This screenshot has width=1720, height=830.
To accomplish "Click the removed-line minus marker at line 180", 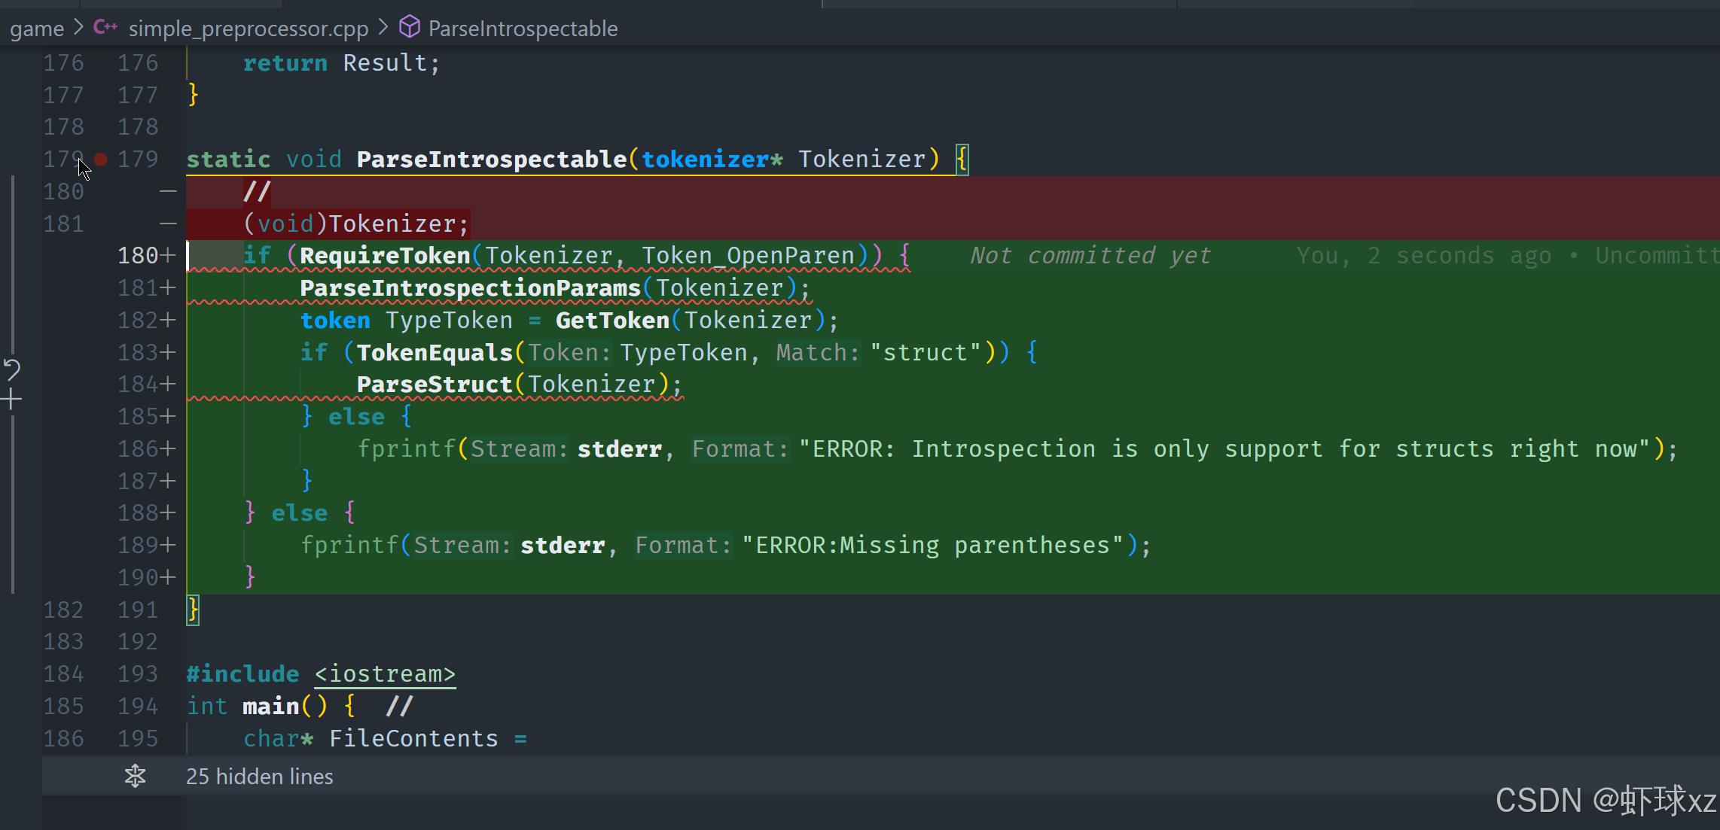I will (x=168, y=191).
